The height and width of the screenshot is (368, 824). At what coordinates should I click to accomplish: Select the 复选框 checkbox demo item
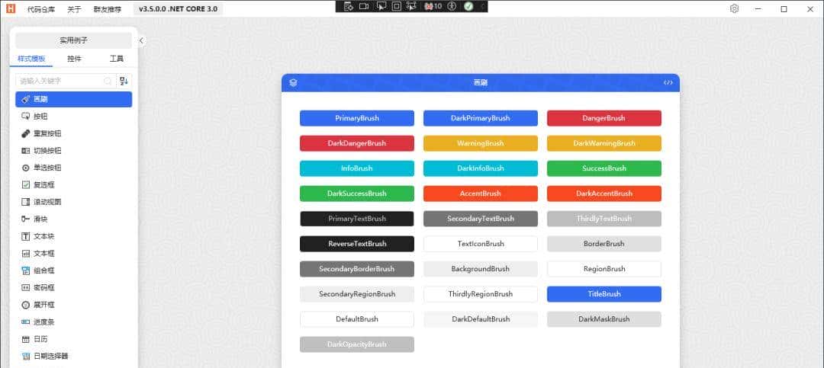pyautogui.click(x=43, y=184)
